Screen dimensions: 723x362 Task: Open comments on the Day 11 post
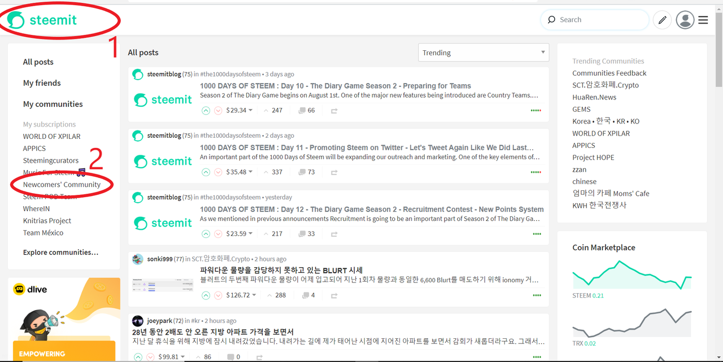coord(307,172)
